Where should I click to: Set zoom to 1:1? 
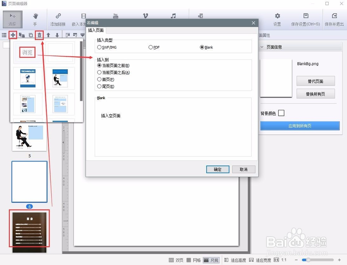tap(280, 260)
